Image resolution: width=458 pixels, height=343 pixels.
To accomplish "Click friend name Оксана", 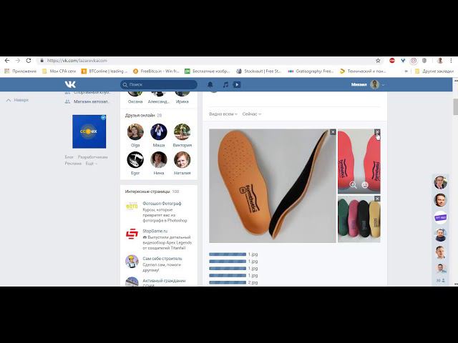I will (135, 101).
